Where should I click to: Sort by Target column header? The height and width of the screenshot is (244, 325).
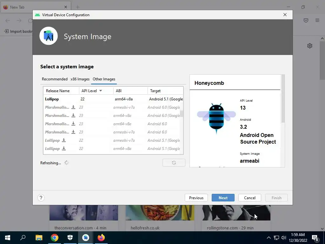point(165,91)
